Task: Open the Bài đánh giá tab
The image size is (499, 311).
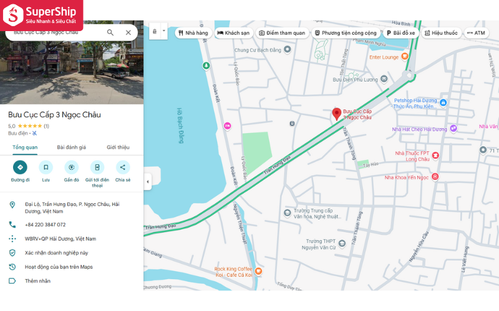Action: pos(71,147)
